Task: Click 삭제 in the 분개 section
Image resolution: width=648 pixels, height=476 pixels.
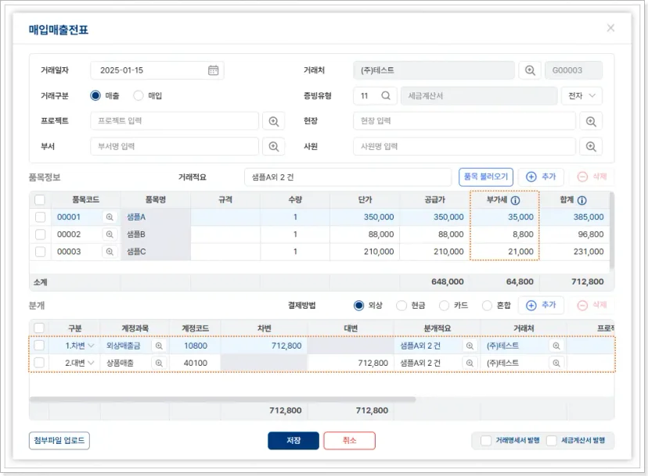Action: pyautogui.click(x=592, y=305)
